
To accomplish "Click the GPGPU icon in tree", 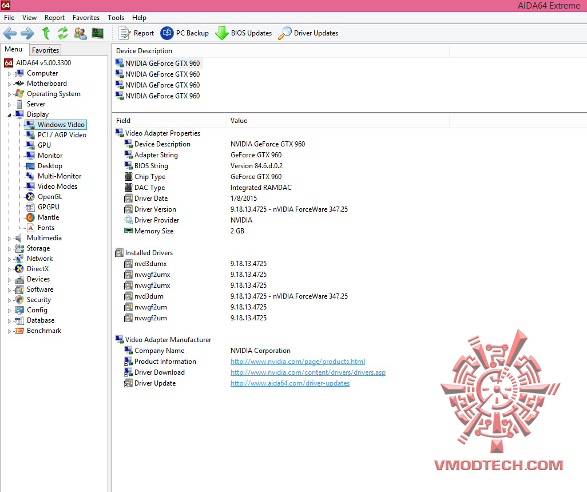I will point(30,207).
